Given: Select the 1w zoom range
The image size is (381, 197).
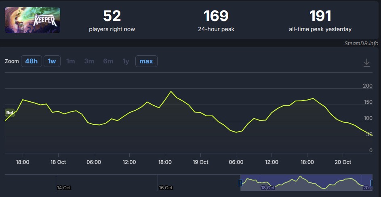Looking at the screenshot, I should click(52, 61).
